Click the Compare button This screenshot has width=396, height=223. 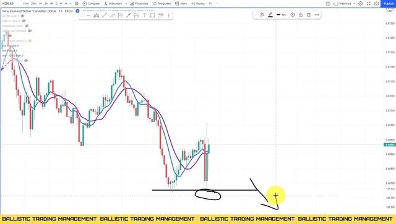coord(91,4)
